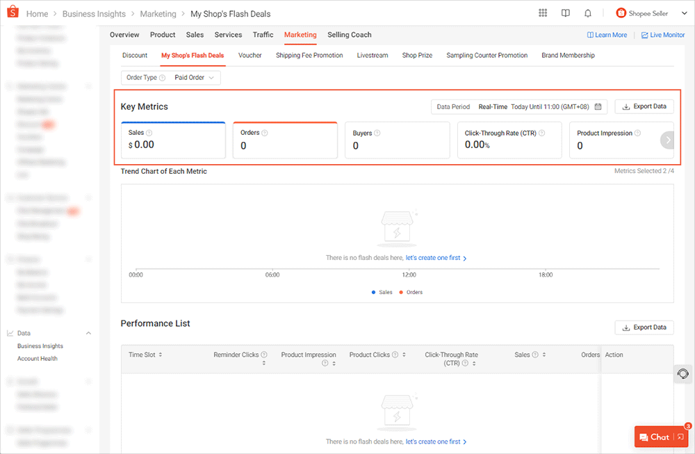Toggle Orders legend in trend chart
695x454 pixels.
[411, 292]
